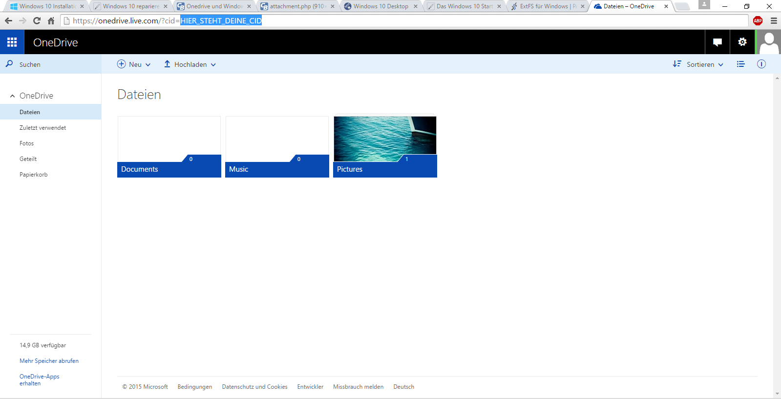
Task: Open Datenschutz und Cookies link
Action: [x=254, y=387]
